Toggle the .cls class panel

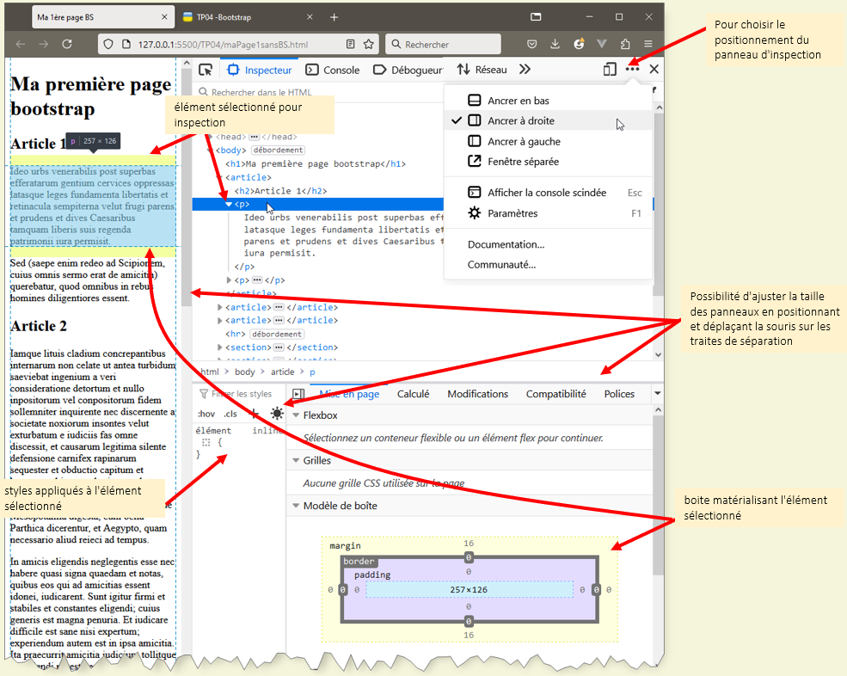(230, 414)
